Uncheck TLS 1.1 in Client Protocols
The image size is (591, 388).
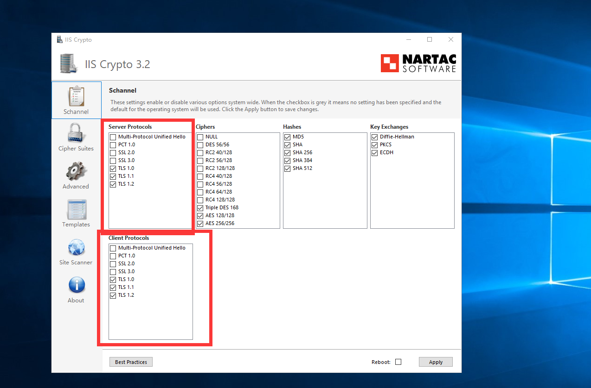(113, 288)
